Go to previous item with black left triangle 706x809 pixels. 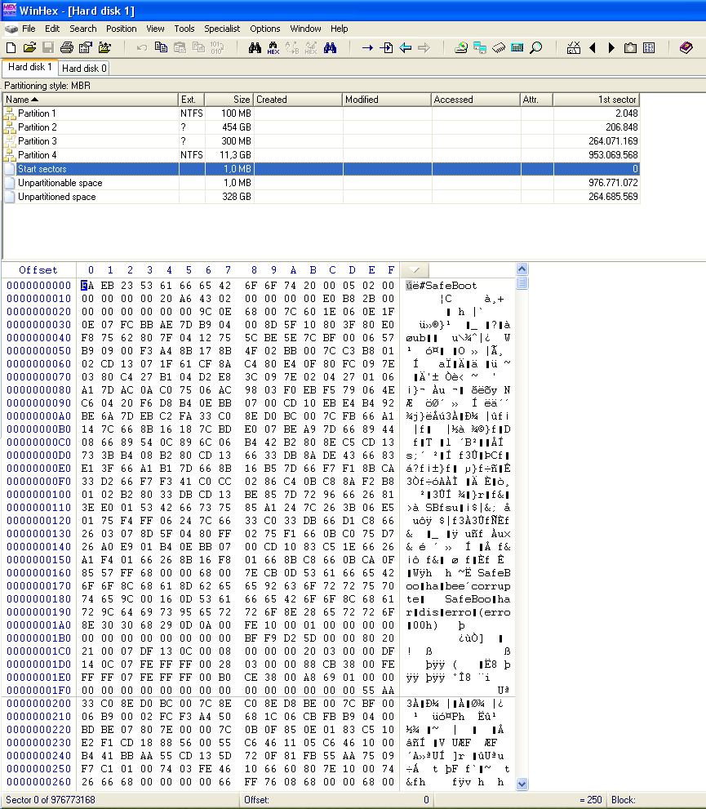(x=593, y=48)
